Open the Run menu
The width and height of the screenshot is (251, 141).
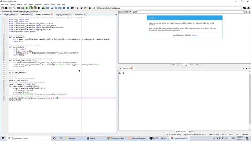point(25,4)
